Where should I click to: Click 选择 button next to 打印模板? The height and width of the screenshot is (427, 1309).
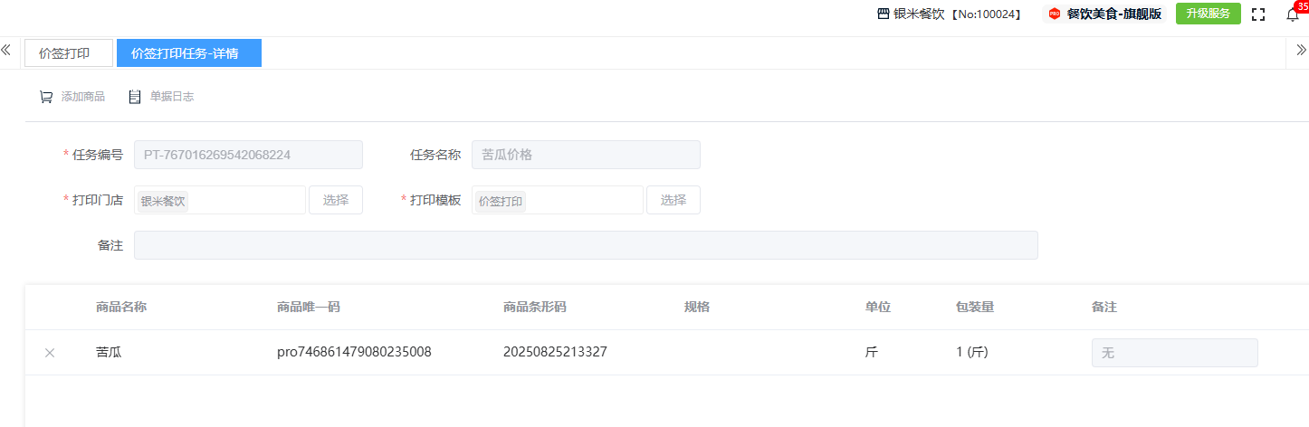[x=673, y=200]
